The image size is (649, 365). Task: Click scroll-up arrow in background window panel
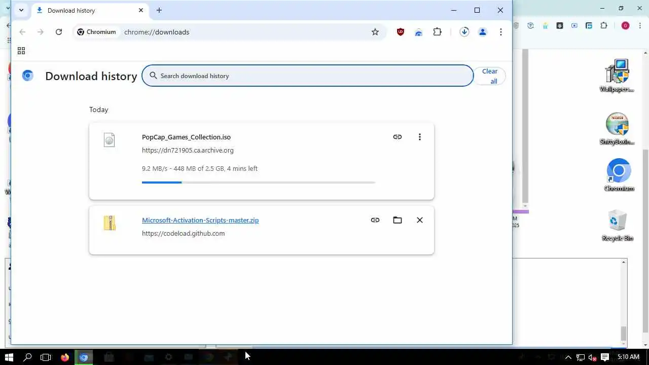click(x=624, y=262)
